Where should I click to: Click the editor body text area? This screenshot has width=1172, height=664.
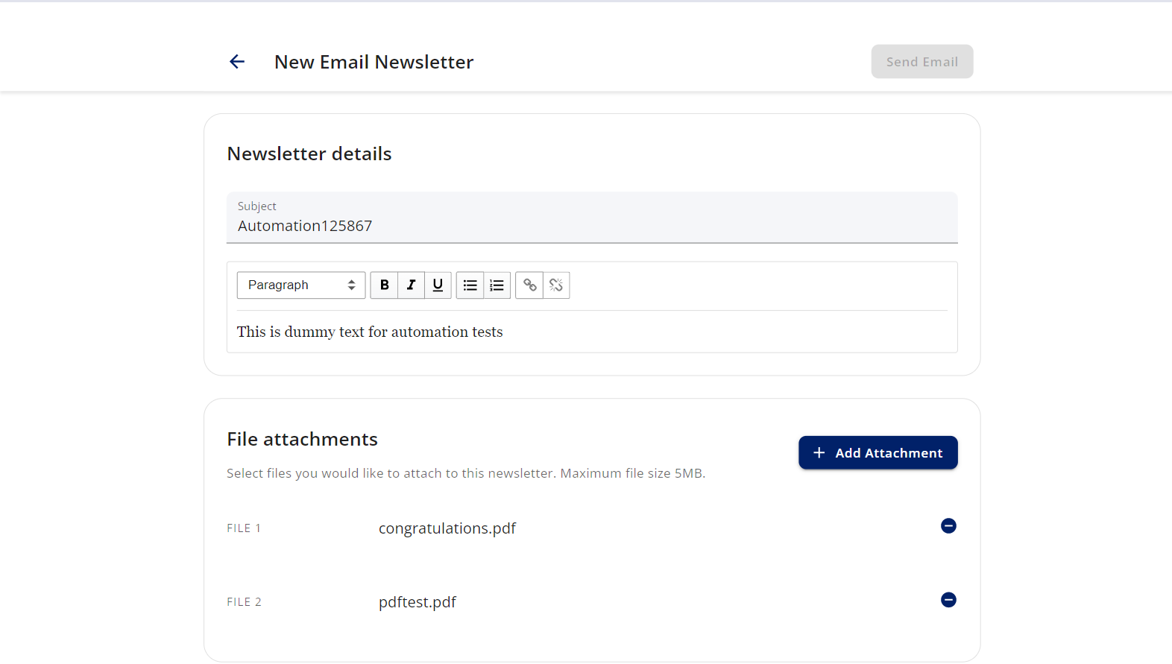(592, 332)
